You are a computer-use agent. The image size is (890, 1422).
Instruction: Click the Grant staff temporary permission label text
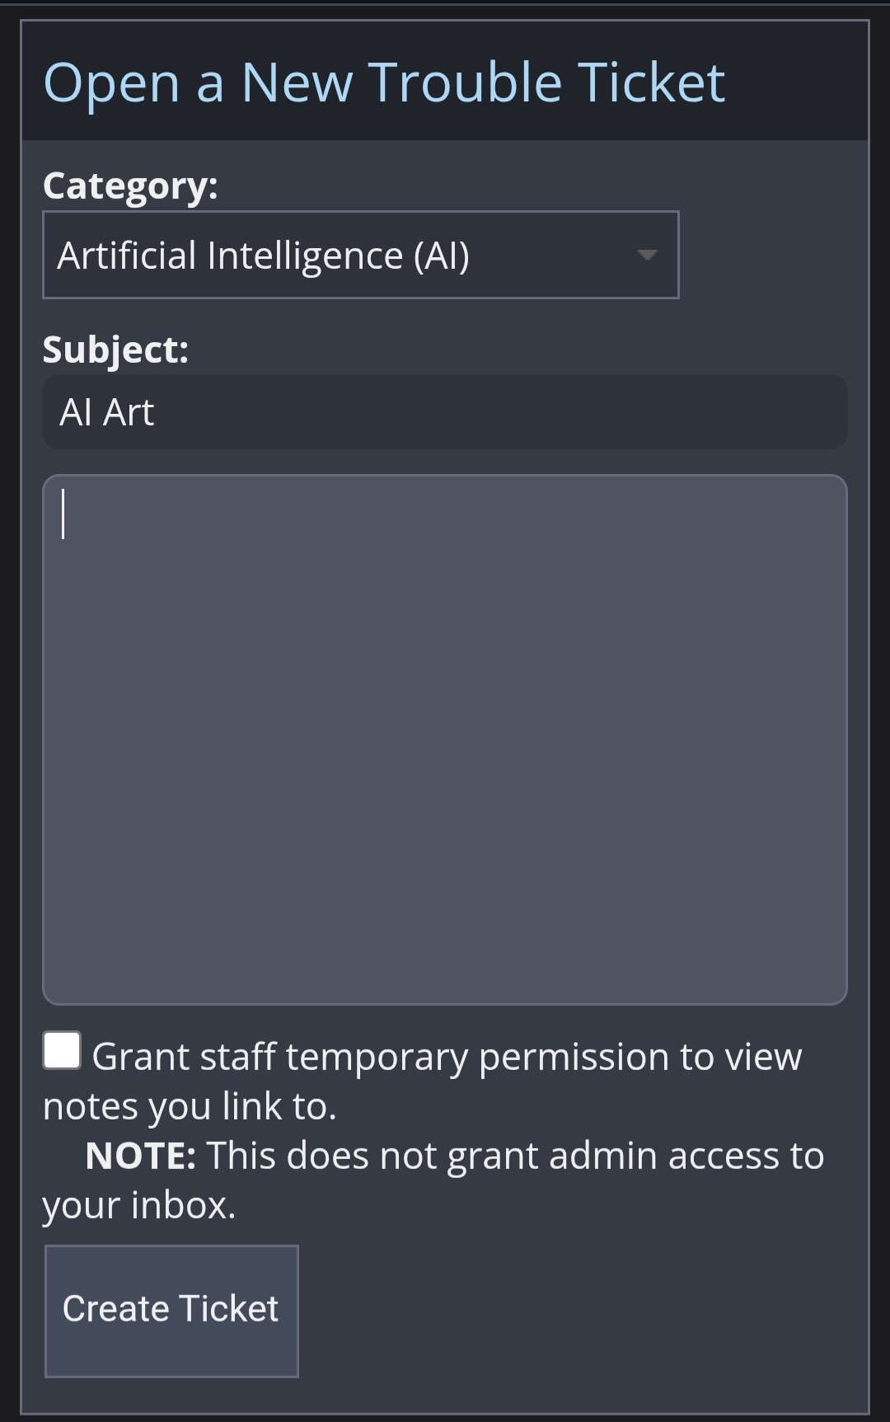(x=446, y=1057)
